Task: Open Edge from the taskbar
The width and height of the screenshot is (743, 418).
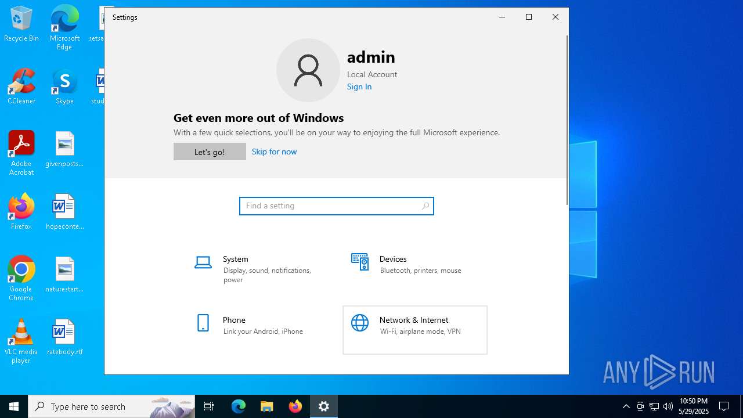Action: click(x=239, y=406)
